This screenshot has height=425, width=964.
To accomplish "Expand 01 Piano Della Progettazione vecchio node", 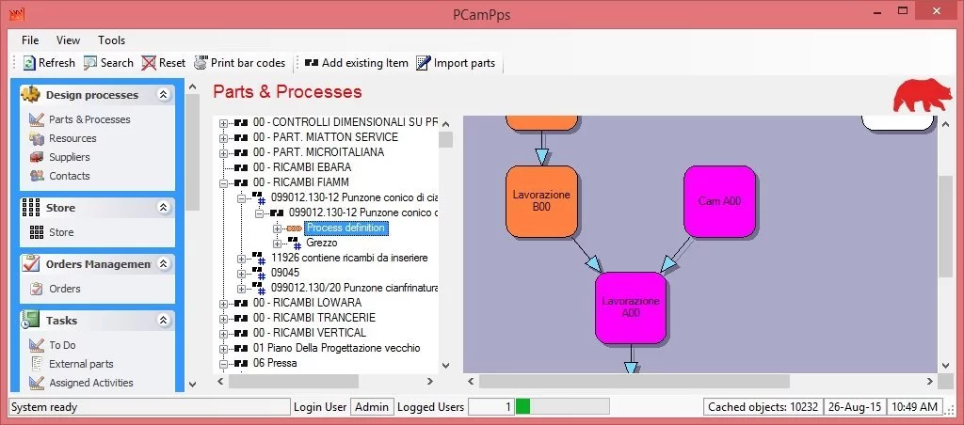I will click(223, 349).
